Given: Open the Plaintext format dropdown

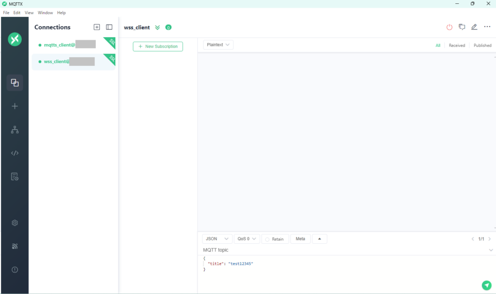Looking at the screenshot, I should 218,45.
